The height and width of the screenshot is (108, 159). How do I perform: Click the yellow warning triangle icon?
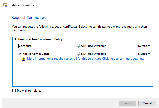coord(24,59)
